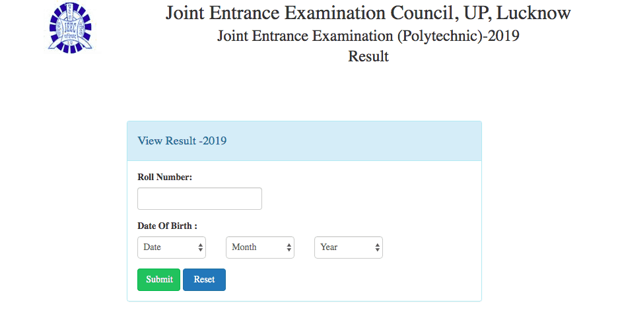Click the "Date Of Birth :" label
Viewport: 618px width, 320px height.
point(167,226)
